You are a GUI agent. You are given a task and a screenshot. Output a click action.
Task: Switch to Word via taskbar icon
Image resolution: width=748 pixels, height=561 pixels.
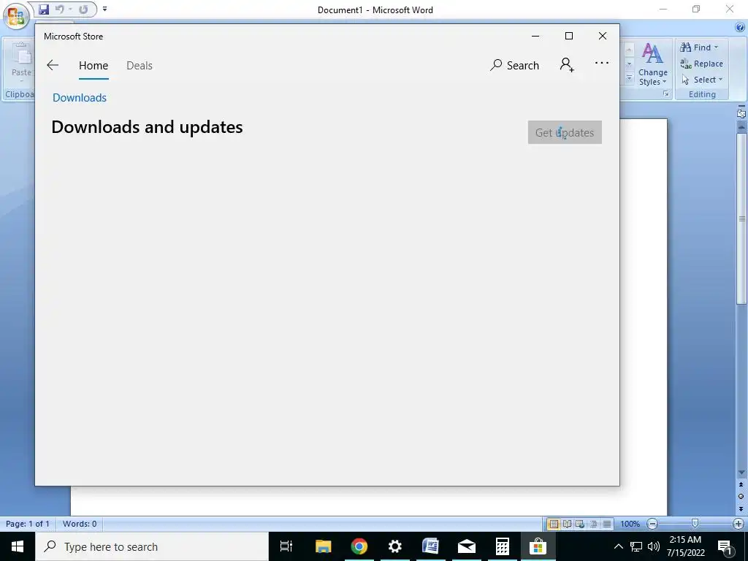[x=430, y=546]
